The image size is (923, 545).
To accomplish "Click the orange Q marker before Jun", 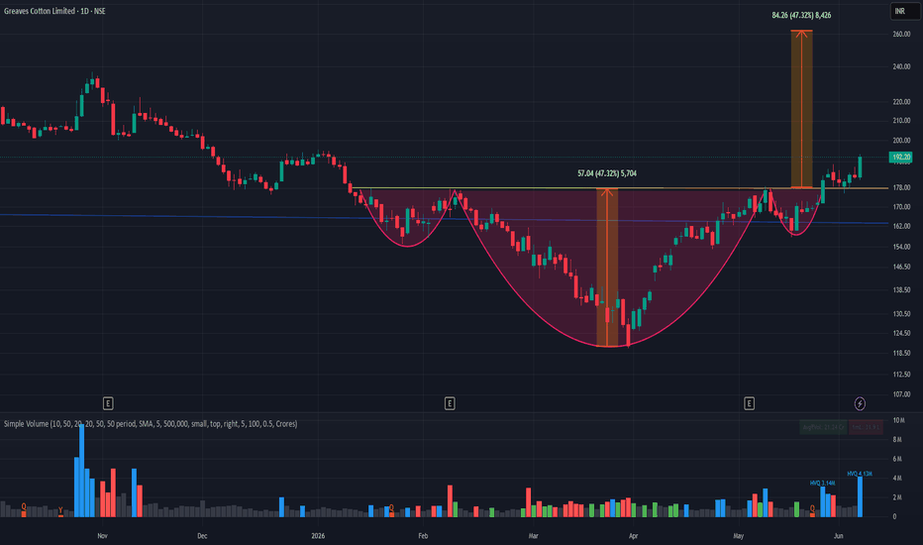I will tap(812, 508).
